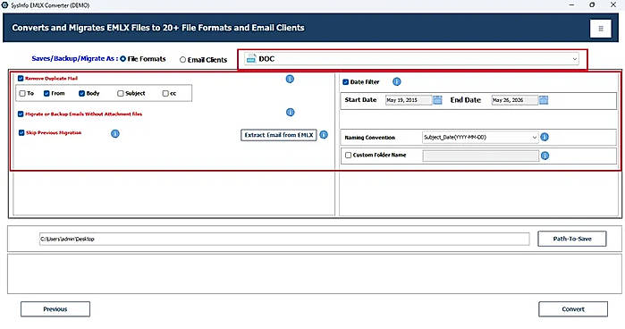Click the SysInfo app icon in title bar
Screen dimensions: 625x329
click(4, 5)
